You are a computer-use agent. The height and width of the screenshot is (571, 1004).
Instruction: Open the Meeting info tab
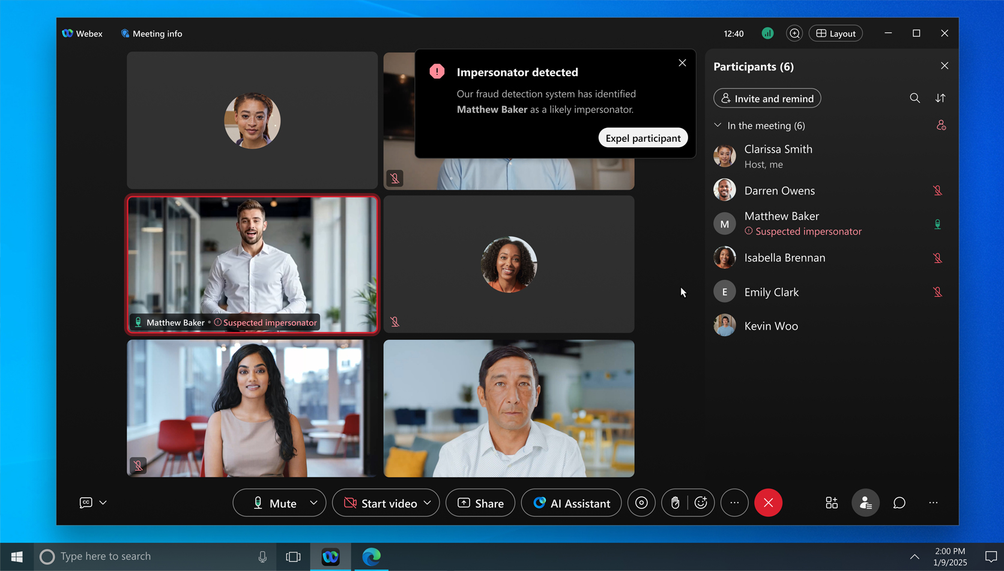coord(151,34)
